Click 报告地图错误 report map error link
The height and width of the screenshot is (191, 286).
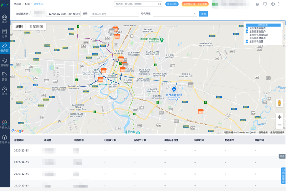pyautogui.click(x=277, y=132)
